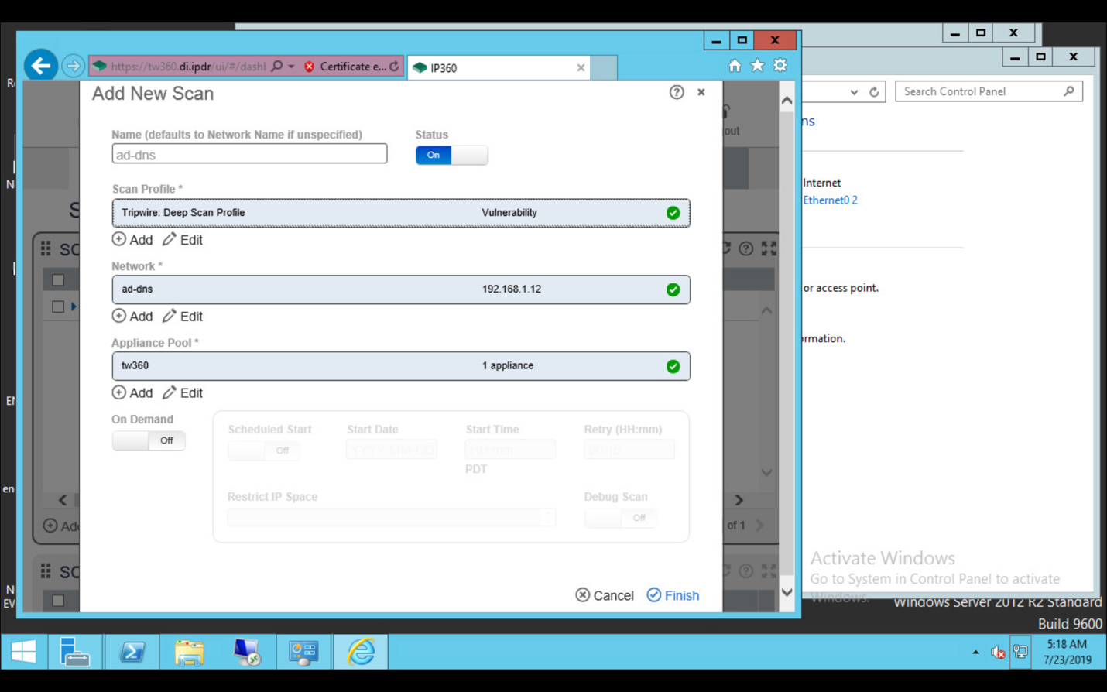
Task: Click the Certificate error indicator
Action: pyautogui.click(x=345, y=67)
